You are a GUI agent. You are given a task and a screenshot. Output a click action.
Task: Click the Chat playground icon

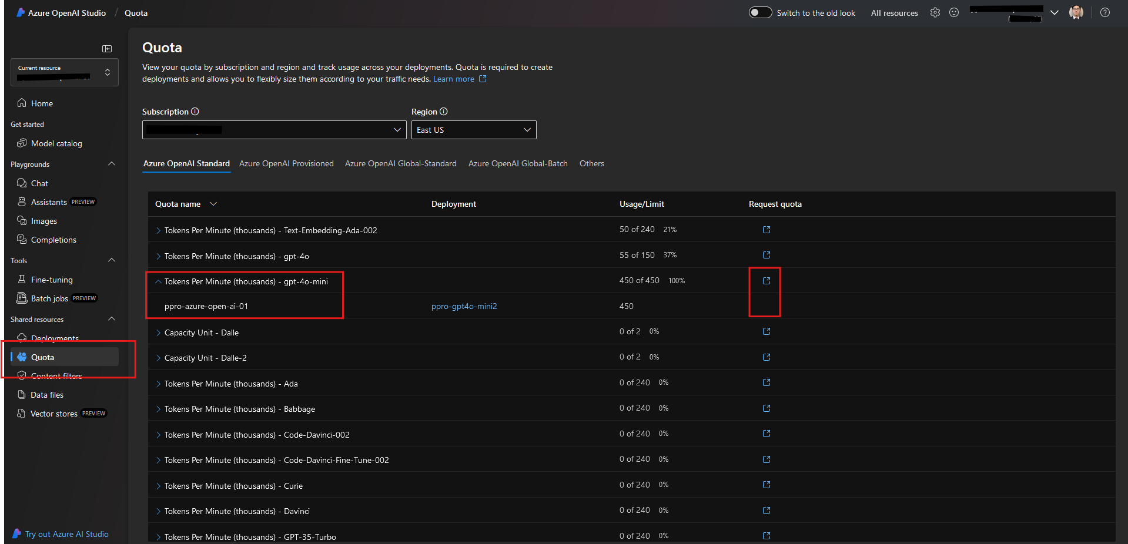pos(22,183)
